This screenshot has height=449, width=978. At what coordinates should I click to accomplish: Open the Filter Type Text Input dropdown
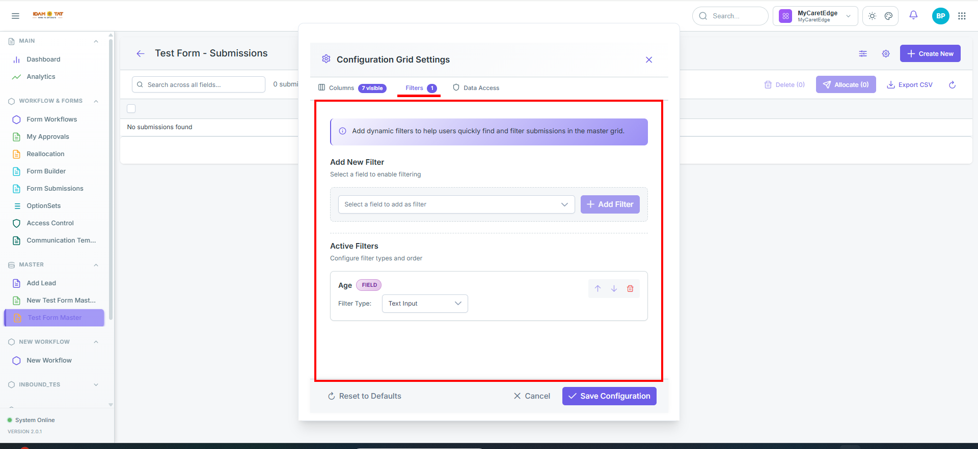point(425,304)
